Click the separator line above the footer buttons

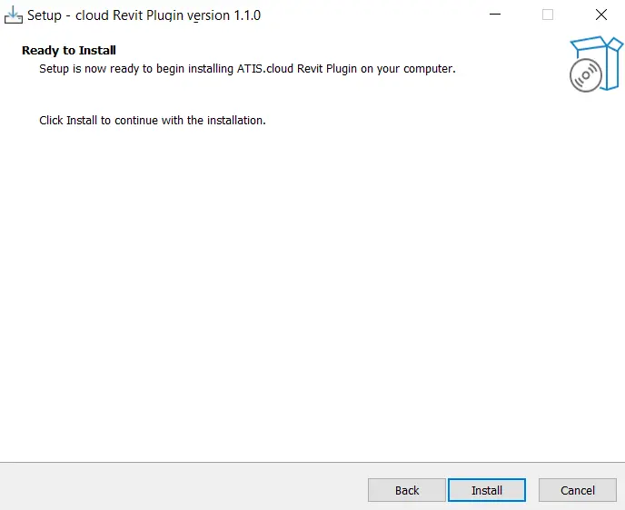click(312, 462)
